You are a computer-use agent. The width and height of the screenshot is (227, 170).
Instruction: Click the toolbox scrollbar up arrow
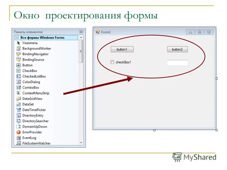click(x=81, y=38)
